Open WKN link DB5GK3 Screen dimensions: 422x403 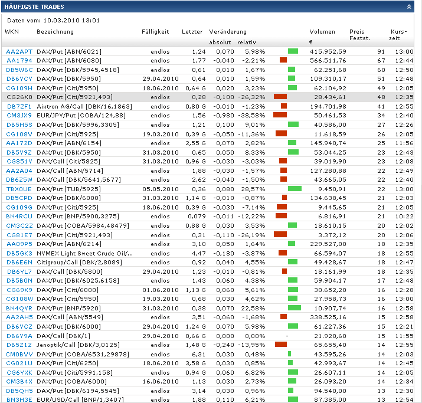pyautogui.click(x=19, y=253)
